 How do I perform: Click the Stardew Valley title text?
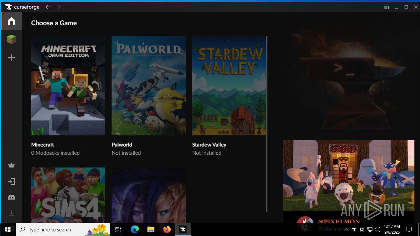coord(209,145)
